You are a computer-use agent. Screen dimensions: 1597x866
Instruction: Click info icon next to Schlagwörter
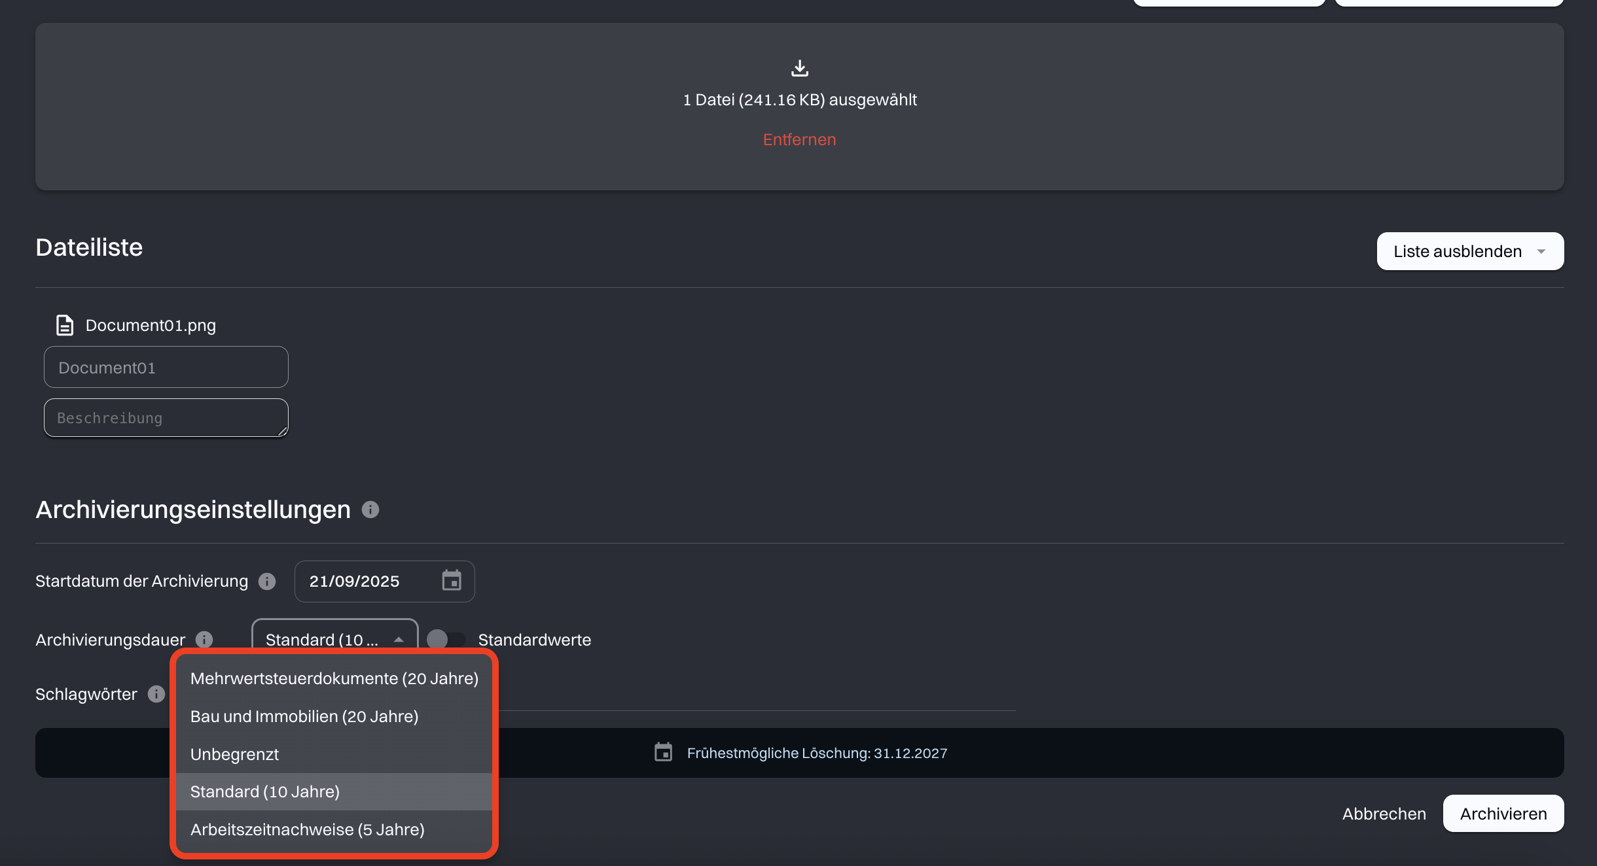[x=156, y=694]
